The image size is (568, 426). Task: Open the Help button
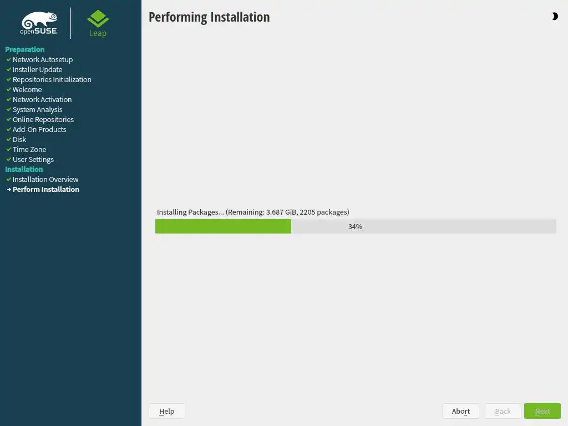166,411
